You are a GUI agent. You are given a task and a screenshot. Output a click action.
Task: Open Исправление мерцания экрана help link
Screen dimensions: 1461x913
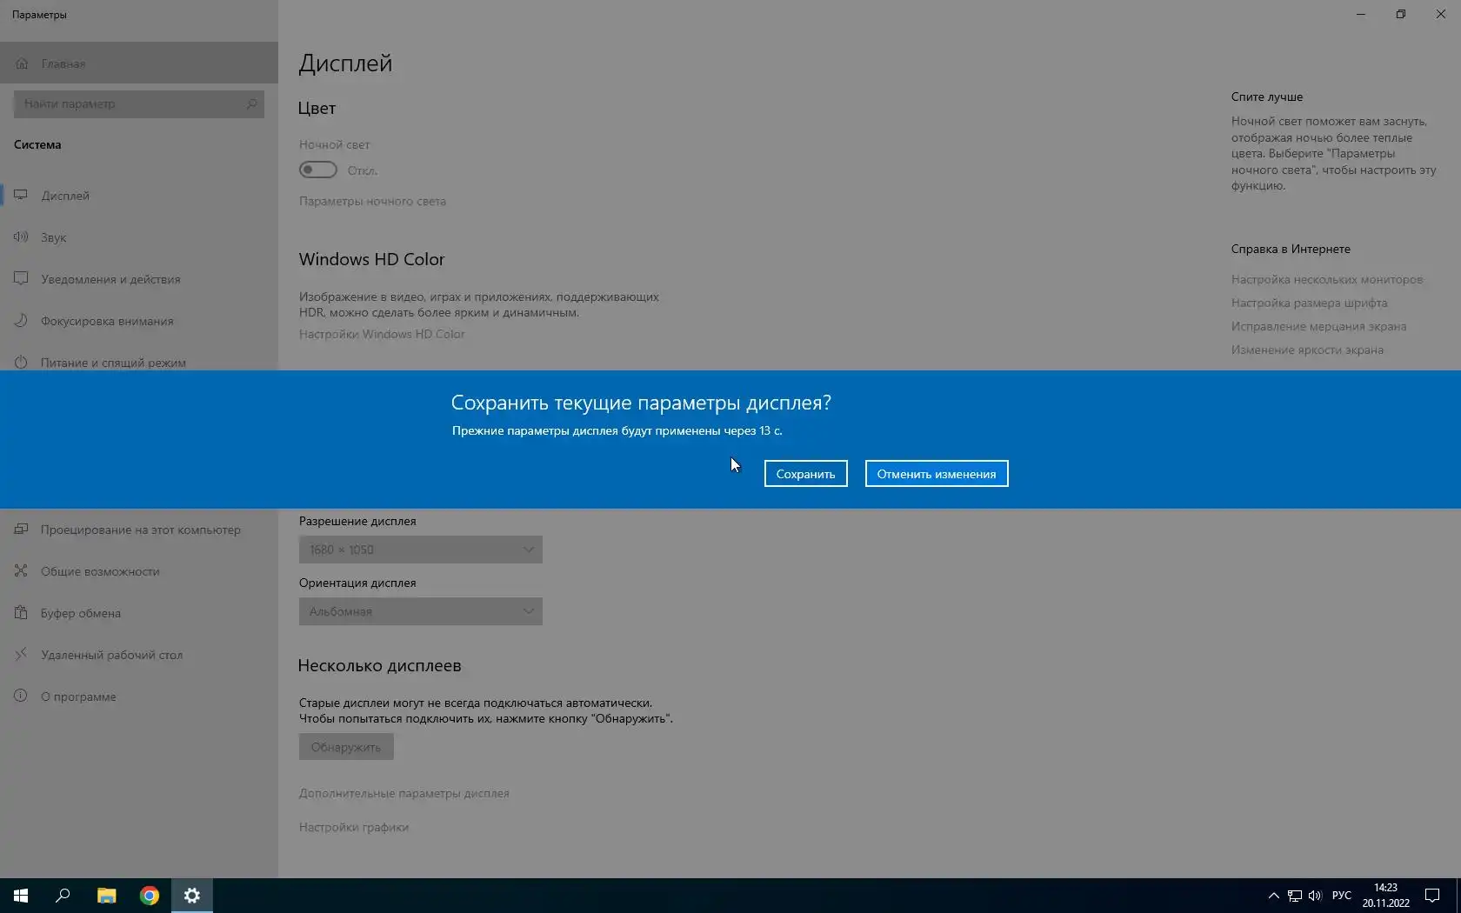point(1318,326)
